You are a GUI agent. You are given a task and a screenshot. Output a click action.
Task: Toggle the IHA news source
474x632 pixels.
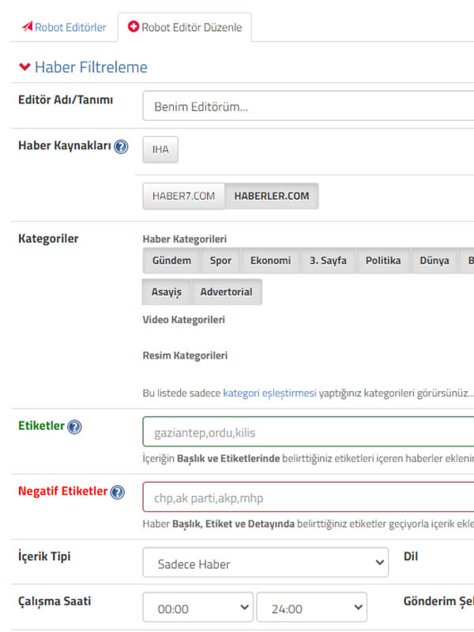pos(160,149)
